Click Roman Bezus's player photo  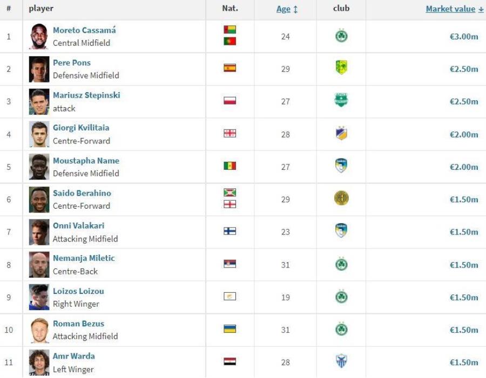click(x=39, y=330)
